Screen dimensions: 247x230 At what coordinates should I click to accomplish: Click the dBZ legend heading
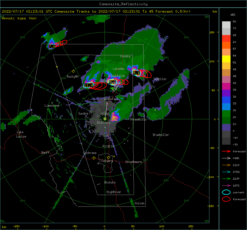tap(233, 14)
